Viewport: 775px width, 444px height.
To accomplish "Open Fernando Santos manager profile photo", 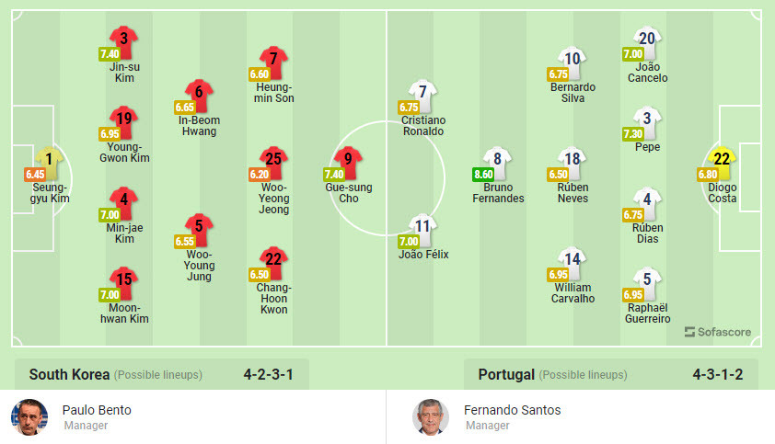I will pos(432,417).
